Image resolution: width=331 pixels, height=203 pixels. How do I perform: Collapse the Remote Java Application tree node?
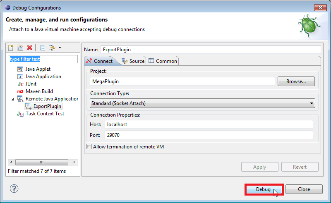[14, 99]
